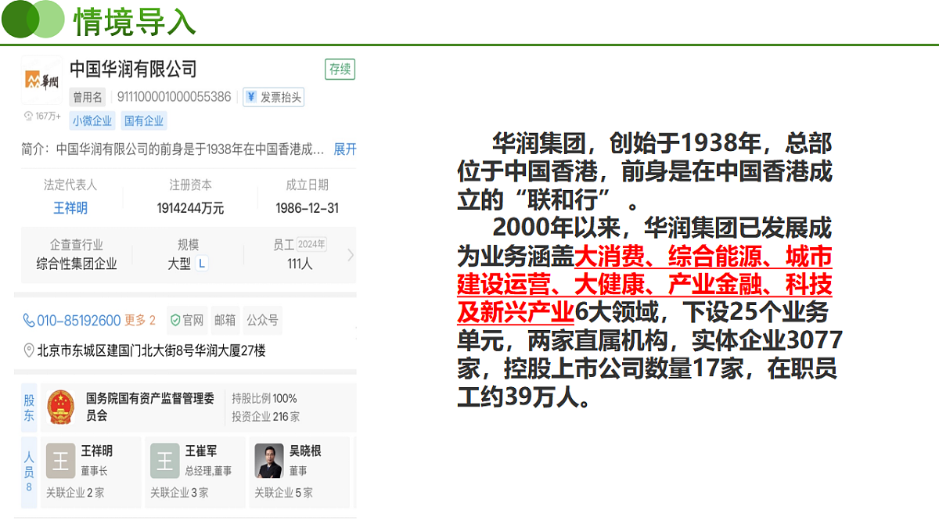
Task: Click 关联企业 5 家 under 吴晓根
Action: 283,493
